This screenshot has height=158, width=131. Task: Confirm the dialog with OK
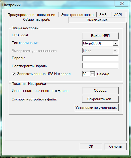pos(91,146)
